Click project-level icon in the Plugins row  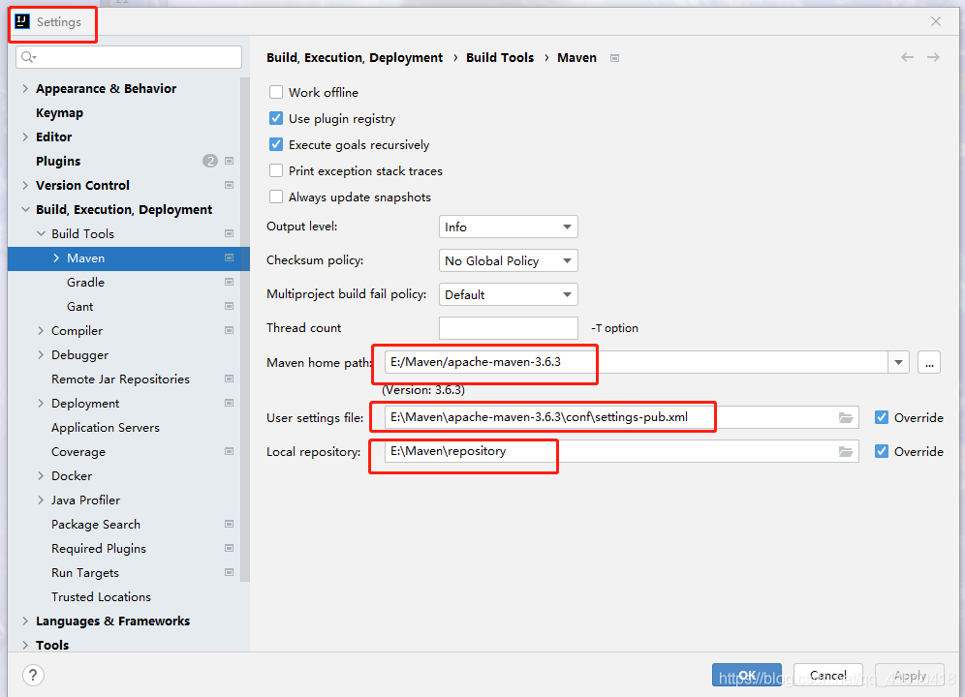[x=229, y=161]
